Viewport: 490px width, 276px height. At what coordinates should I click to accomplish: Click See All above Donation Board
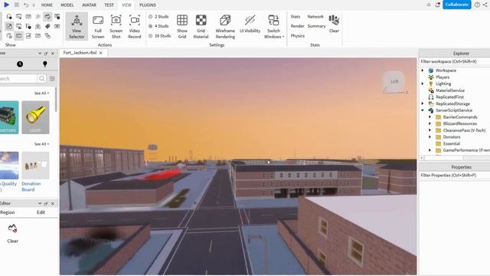pos(41,144)
